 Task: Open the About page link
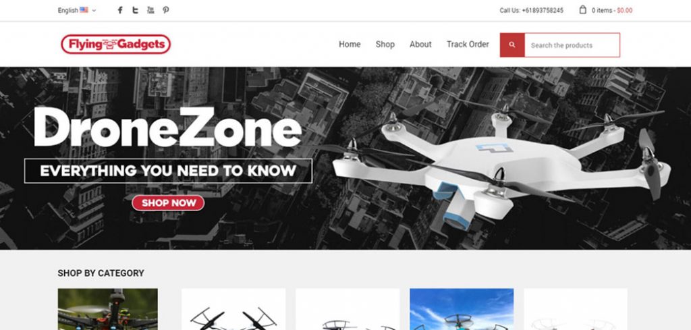[420, 45]
